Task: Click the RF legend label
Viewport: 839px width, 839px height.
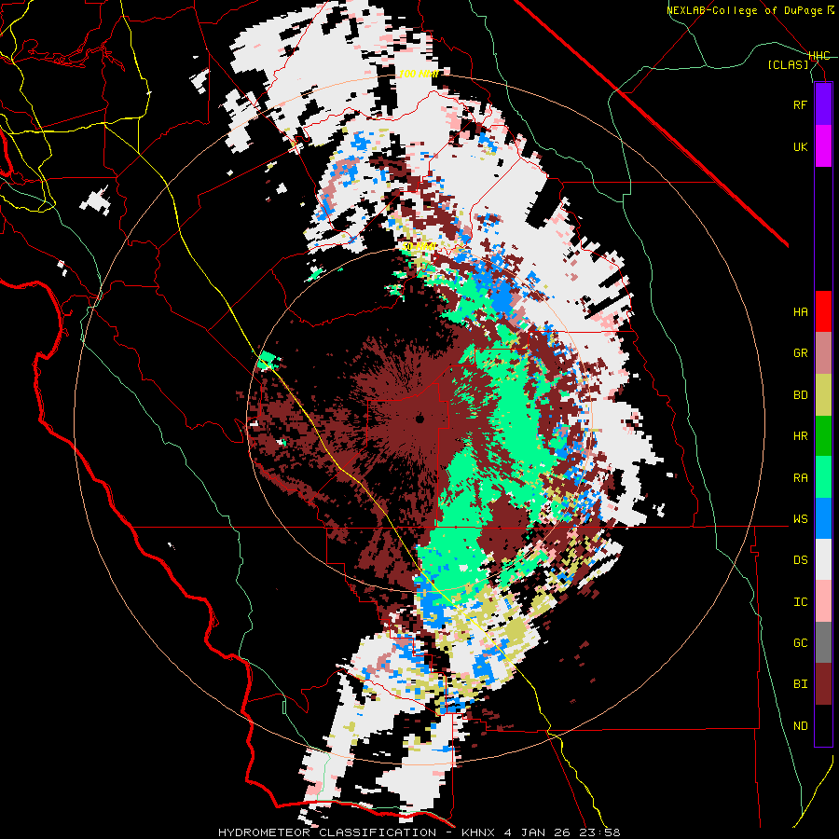Action: [x=800, y=104]
